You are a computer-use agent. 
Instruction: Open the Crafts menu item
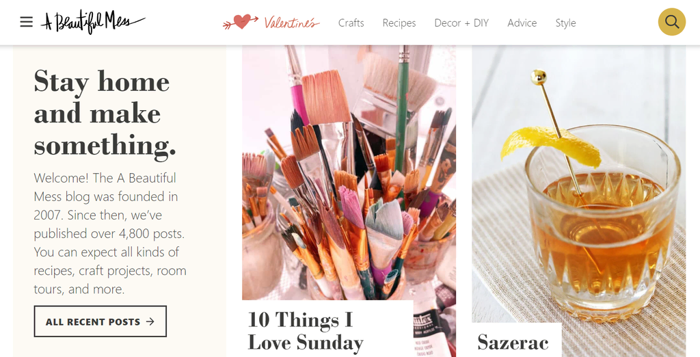351,23
